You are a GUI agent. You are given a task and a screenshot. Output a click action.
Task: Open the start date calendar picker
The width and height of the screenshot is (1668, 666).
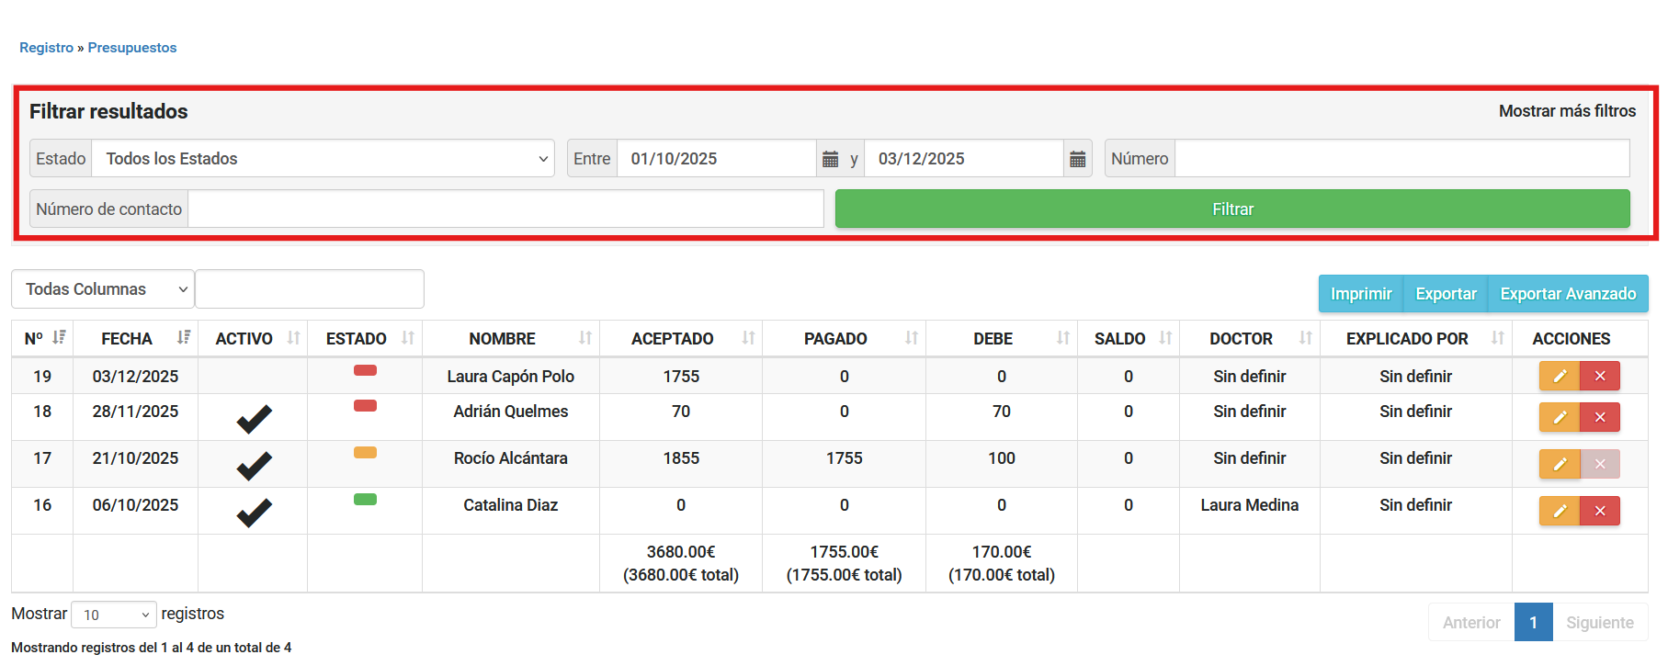click(x=830, y=159)
